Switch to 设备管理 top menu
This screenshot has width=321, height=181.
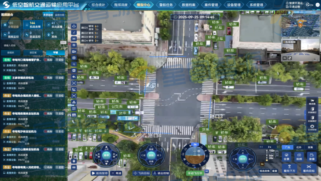pos(234,5)
